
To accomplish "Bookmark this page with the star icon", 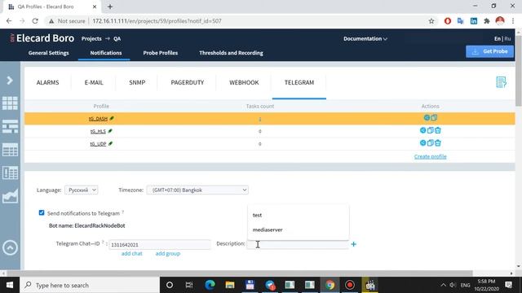I will pyautogui.click(x=431, y=21).
